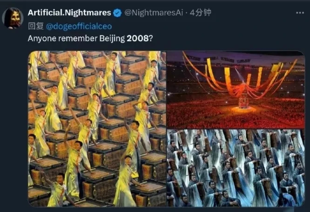Open the @dogeofficialceo mention
This screenshot has width=310, height=212.
[79, 26]
